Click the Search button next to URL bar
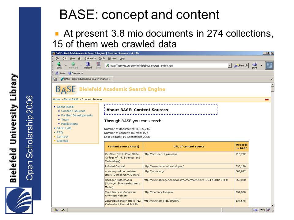This screenshot has height=220, width=294. (241, 65)
